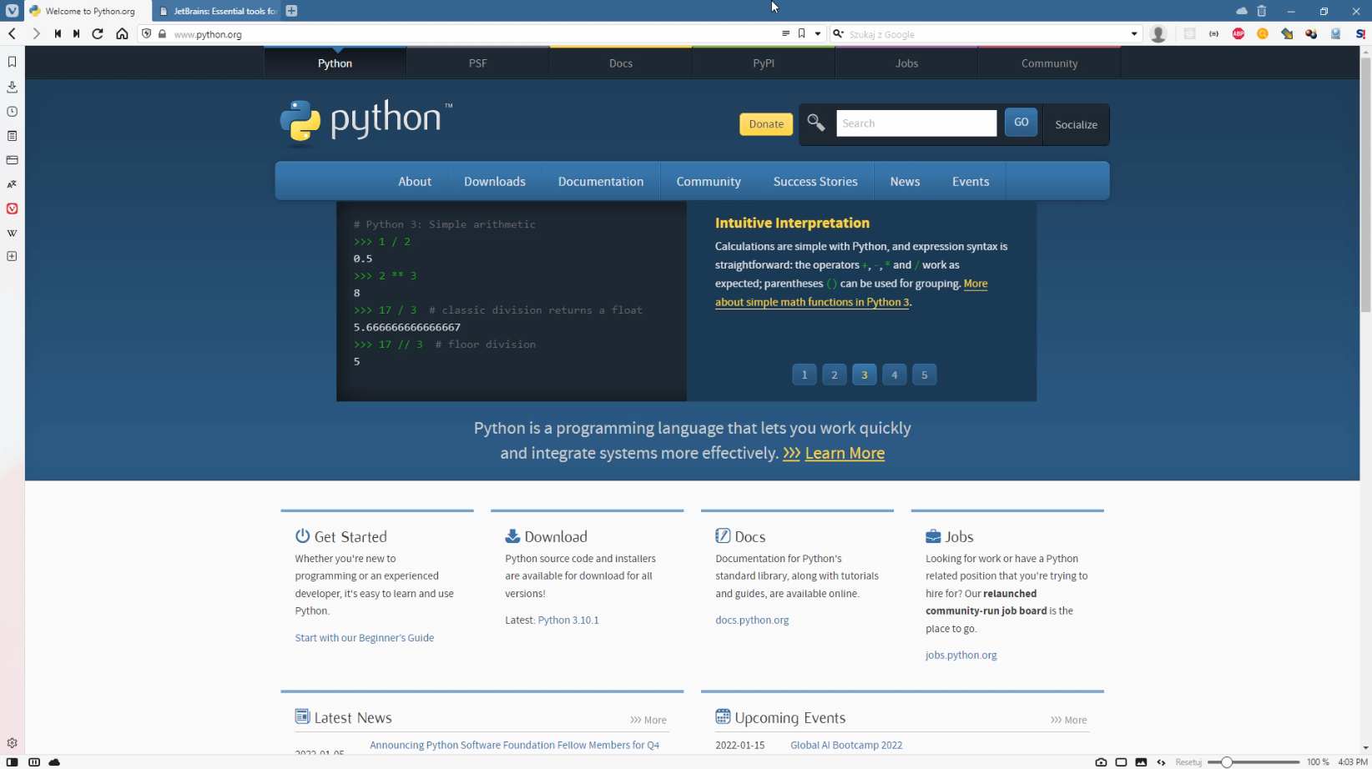1372x769 pixels.
Task: Expand the bookmark dropdown arrow in address bar
Action: pos(818,34)
